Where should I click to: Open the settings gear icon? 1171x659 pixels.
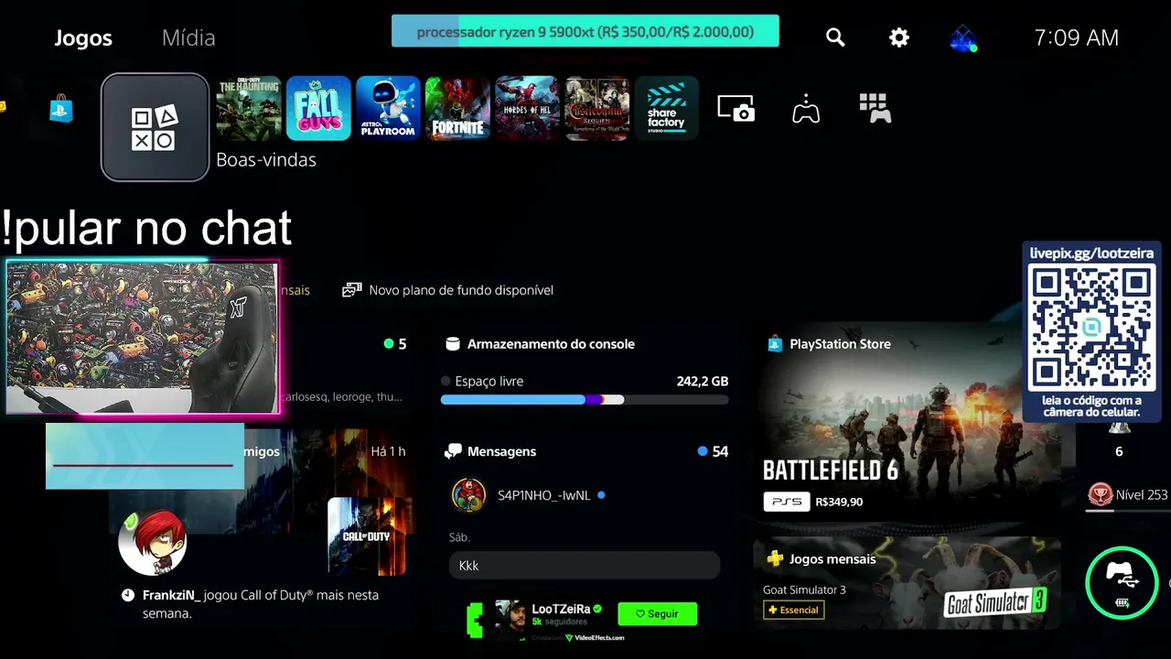point(899,38)
